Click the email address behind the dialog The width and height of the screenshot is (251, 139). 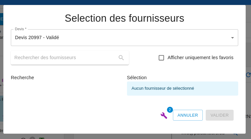pyautogui.click(x=203, y=134)
